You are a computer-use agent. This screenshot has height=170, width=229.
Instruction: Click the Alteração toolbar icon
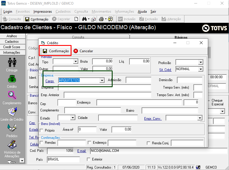[164, 19]
